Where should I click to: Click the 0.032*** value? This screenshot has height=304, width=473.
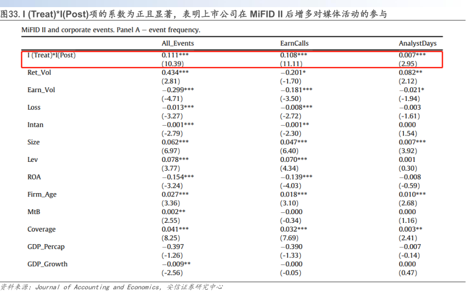point(294,229)
